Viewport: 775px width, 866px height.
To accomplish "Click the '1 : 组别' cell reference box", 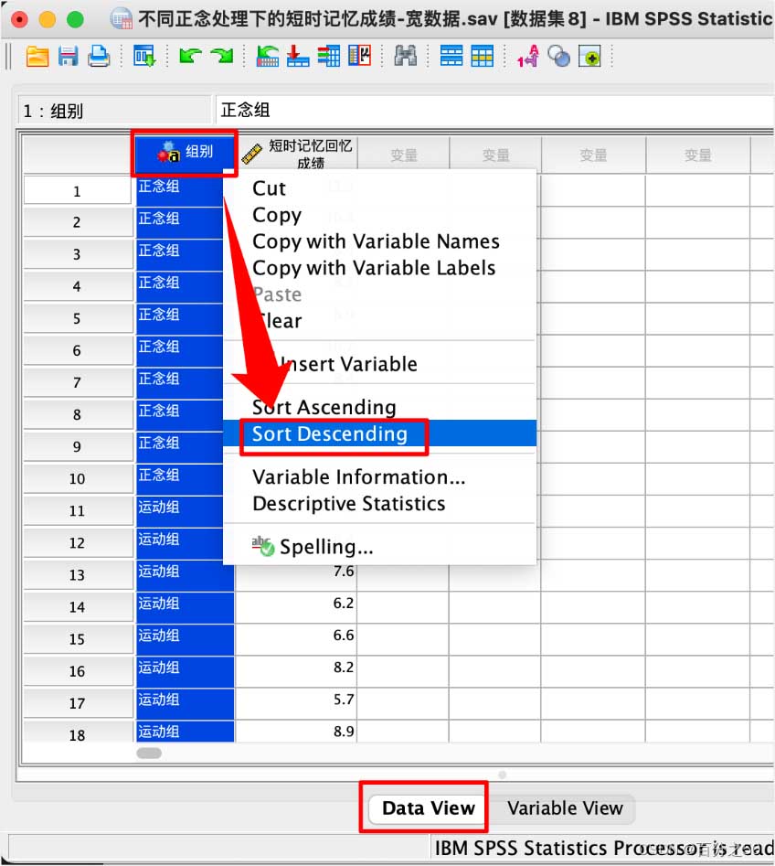I will (x=115, y=111).
